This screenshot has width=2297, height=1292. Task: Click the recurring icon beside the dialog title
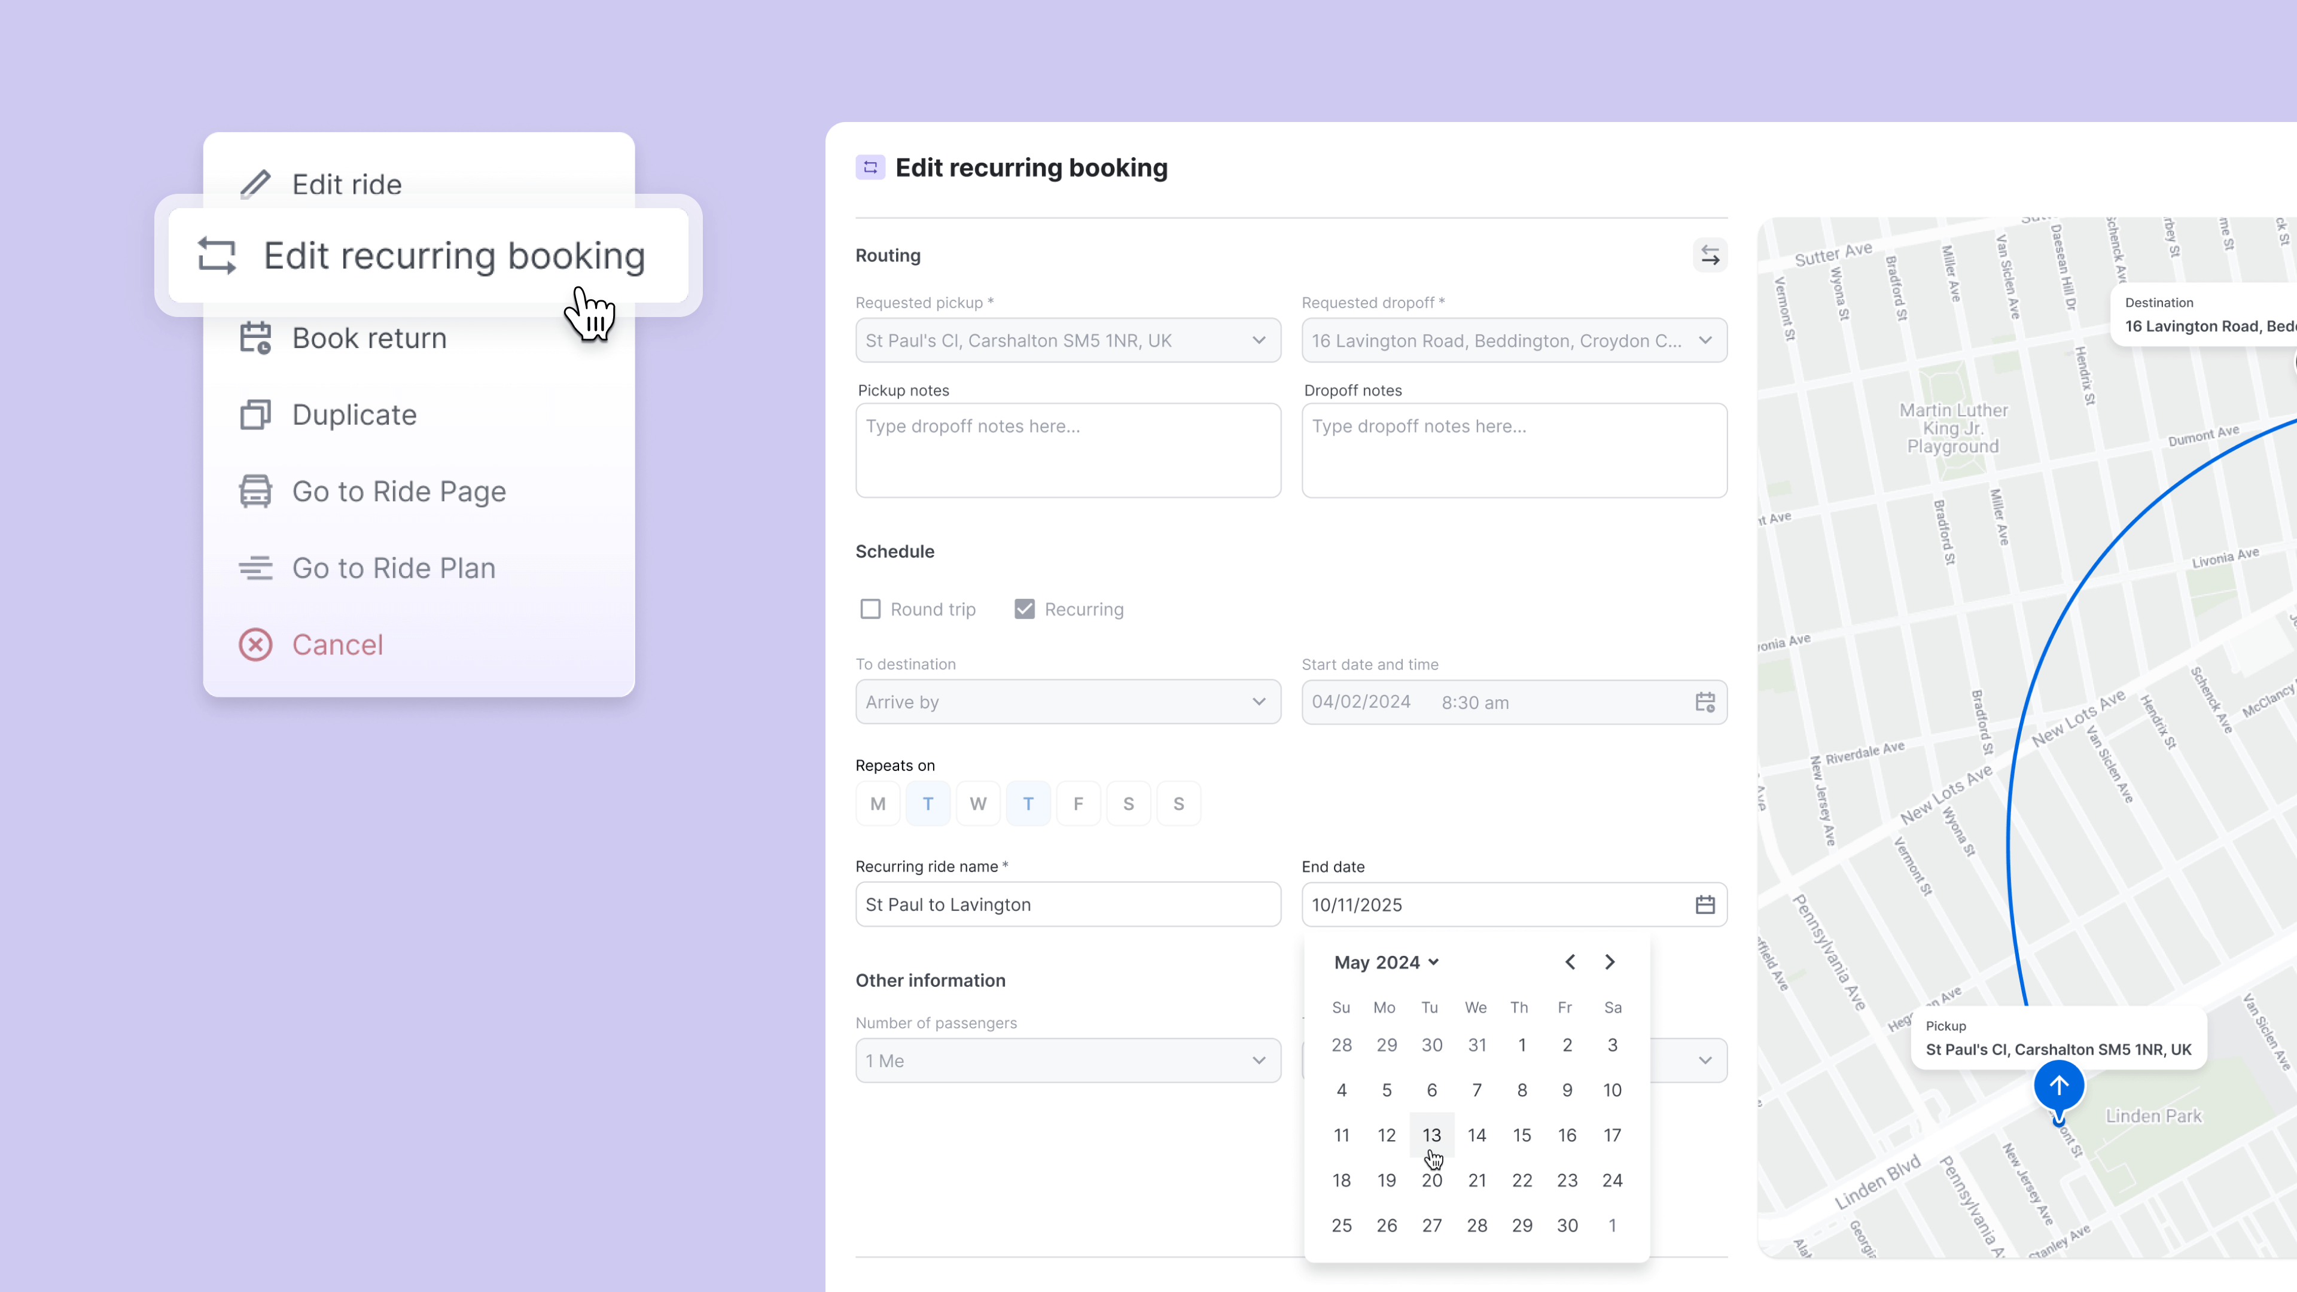tap(870, 167)
